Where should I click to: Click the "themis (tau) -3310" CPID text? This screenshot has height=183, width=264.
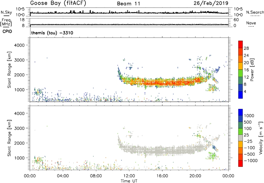tap(52, 33)
